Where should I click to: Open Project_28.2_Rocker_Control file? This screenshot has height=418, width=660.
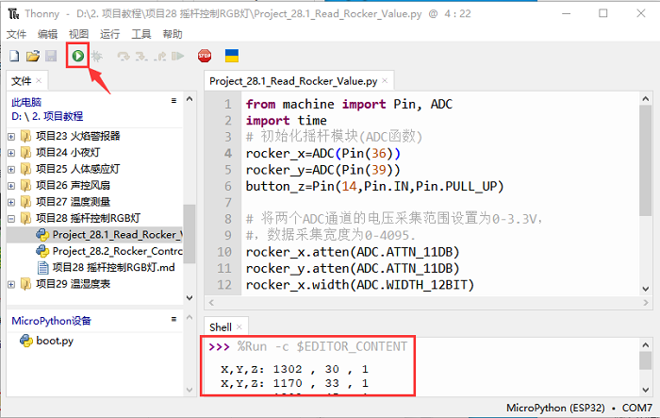(117, 251)
